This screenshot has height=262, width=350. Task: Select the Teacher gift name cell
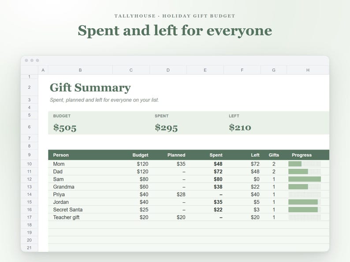(80, 217)
